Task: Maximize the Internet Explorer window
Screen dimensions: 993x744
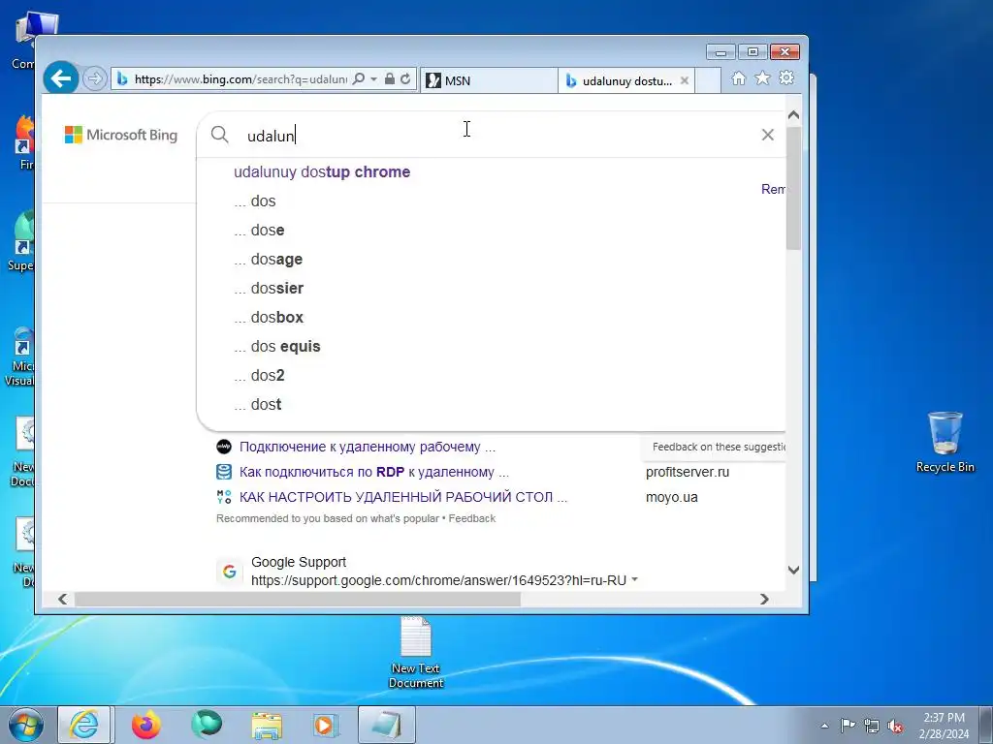Action: point(753,52)
